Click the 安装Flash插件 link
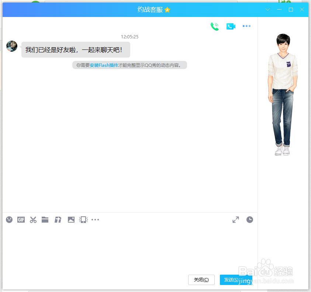The width and height of the screenshot is (311, 292). 104,65
